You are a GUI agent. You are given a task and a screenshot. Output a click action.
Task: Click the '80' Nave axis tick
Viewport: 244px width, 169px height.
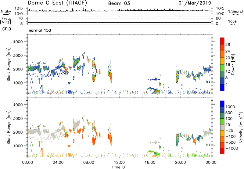[218, 18]
